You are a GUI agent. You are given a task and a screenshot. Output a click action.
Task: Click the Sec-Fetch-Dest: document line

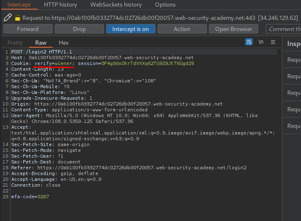pyautogui.click(x=46, y=162)
